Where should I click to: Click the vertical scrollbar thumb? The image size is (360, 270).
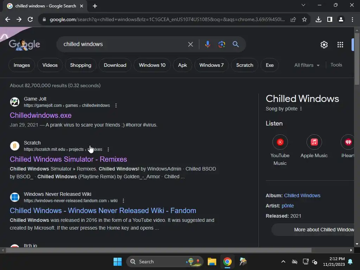(357, 59)
